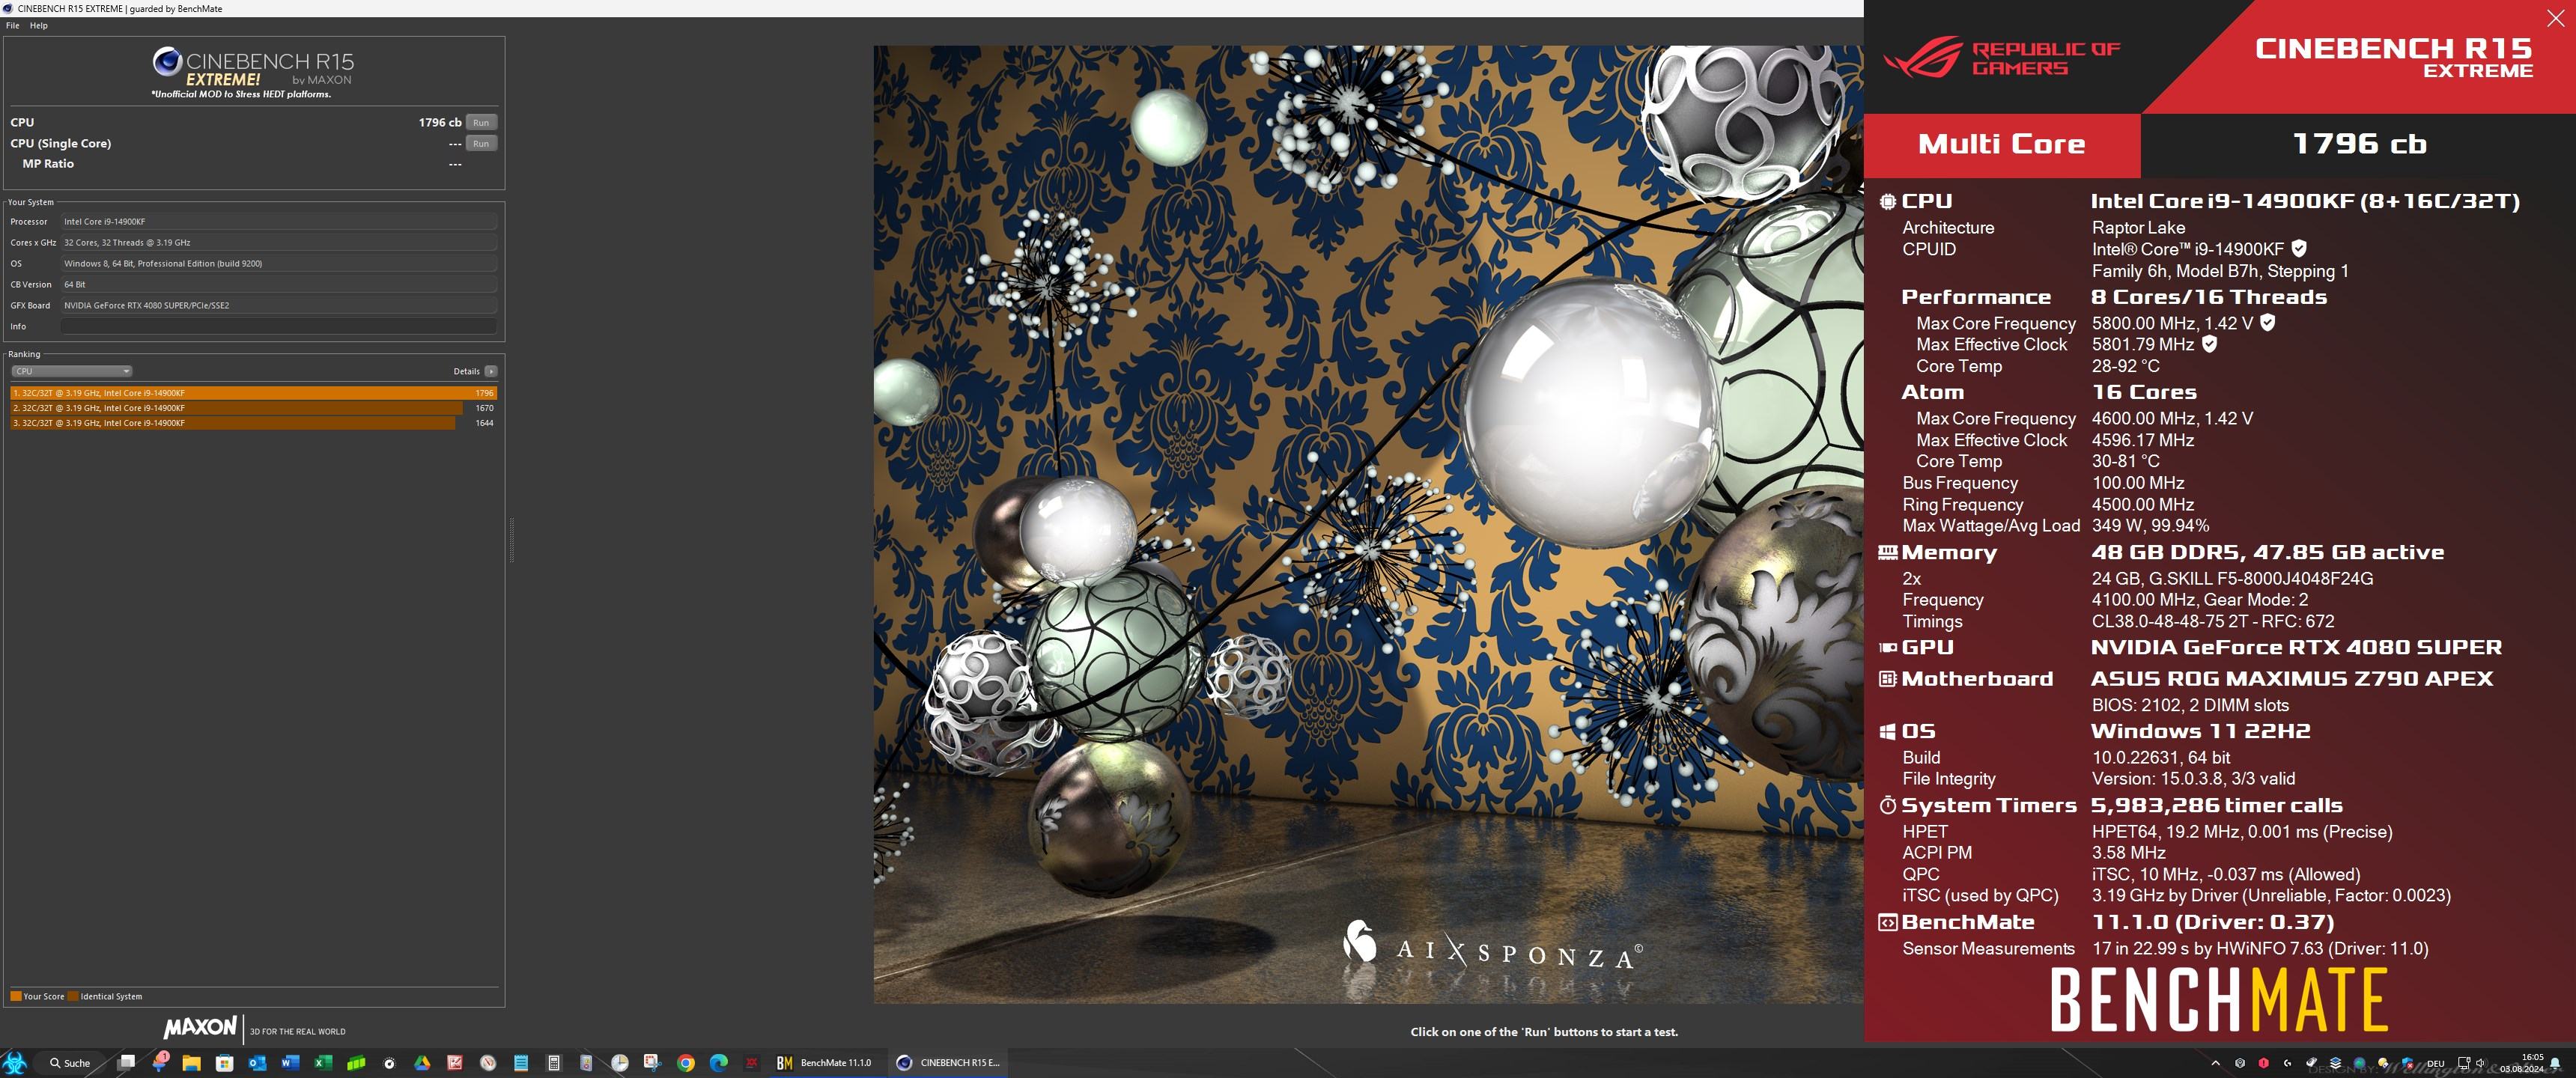Open the CPU ranking dropdown
This screenshot has height=1078, width=2576.
(71, 371)
